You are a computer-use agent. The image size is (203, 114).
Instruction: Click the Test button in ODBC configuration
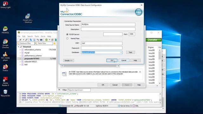pyautogui.click(x=130, y=52)
